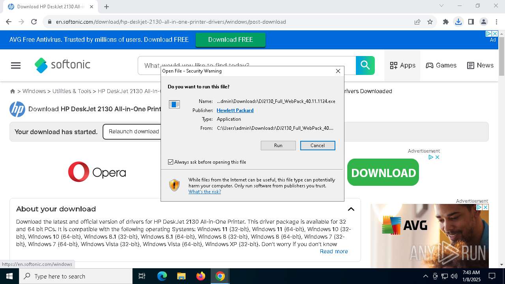Open Chrome downloads icon

pyautogui.click(x=458, y=22)
